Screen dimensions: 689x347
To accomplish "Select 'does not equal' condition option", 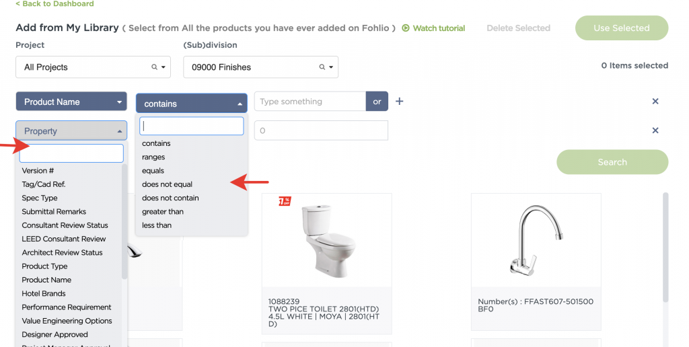I will point(167,184).
